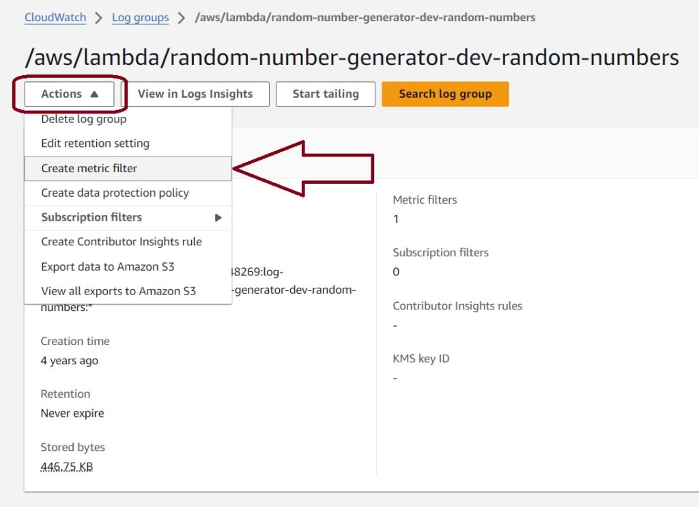The height and width of the screenshot is (507, 699).
Task: Open the Log groups breadcrumb link
Action: tap(141, 18)
